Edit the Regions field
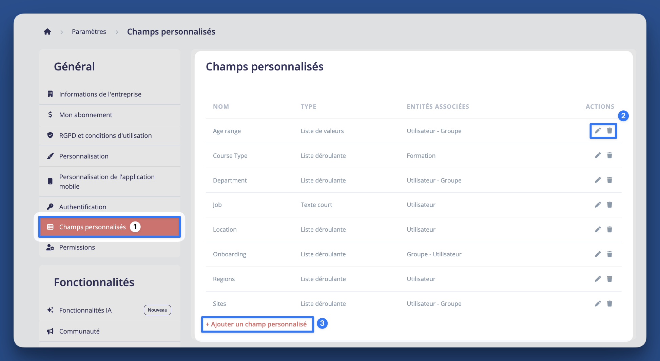This screenshot has width=660, height=361. click(x=598, y=279)
